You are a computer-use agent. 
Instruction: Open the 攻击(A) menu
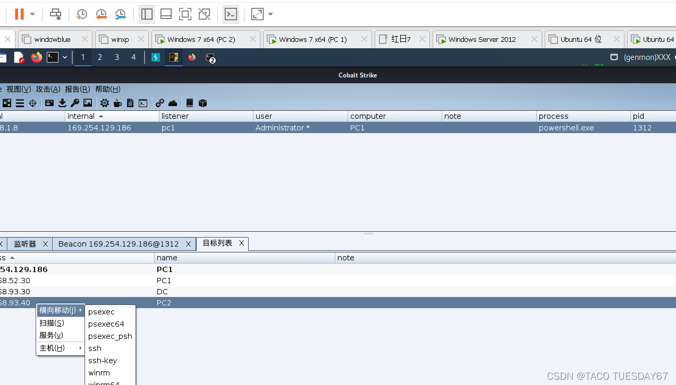[x=48, y=89]
